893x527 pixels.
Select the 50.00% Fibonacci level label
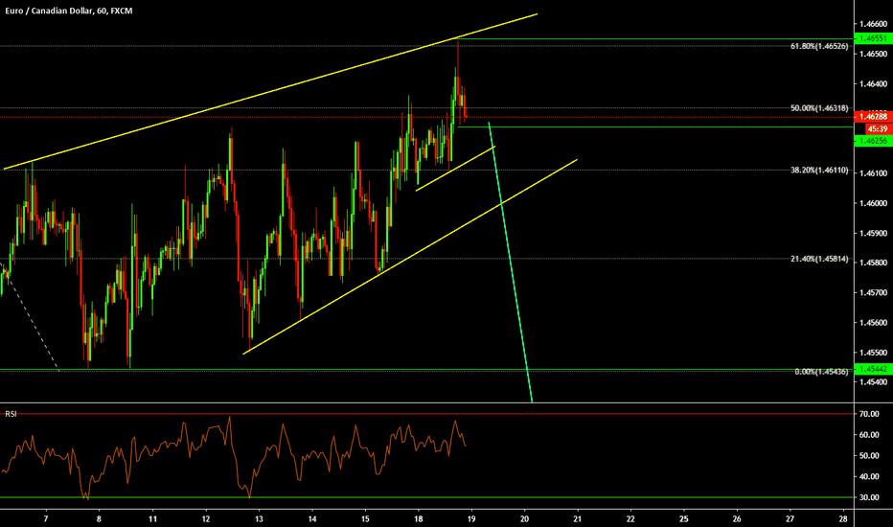(x=817, y=108)
